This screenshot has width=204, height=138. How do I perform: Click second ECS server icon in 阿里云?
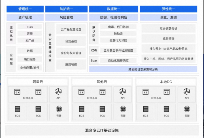pos(38,109)
